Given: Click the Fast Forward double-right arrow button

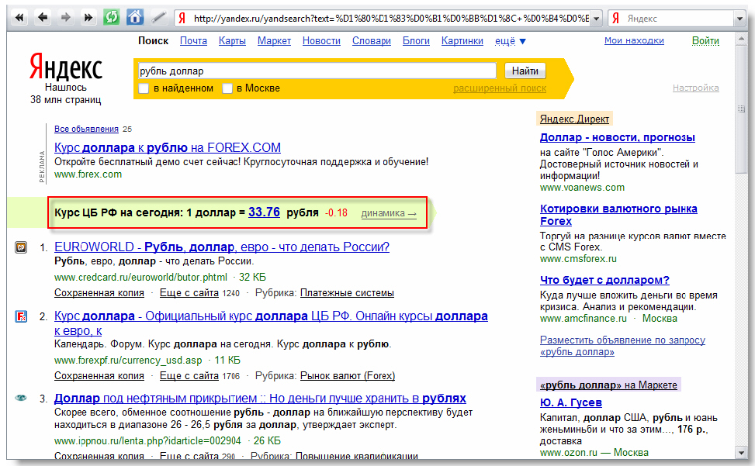Looking at the screenshot, I should (88, 17).
